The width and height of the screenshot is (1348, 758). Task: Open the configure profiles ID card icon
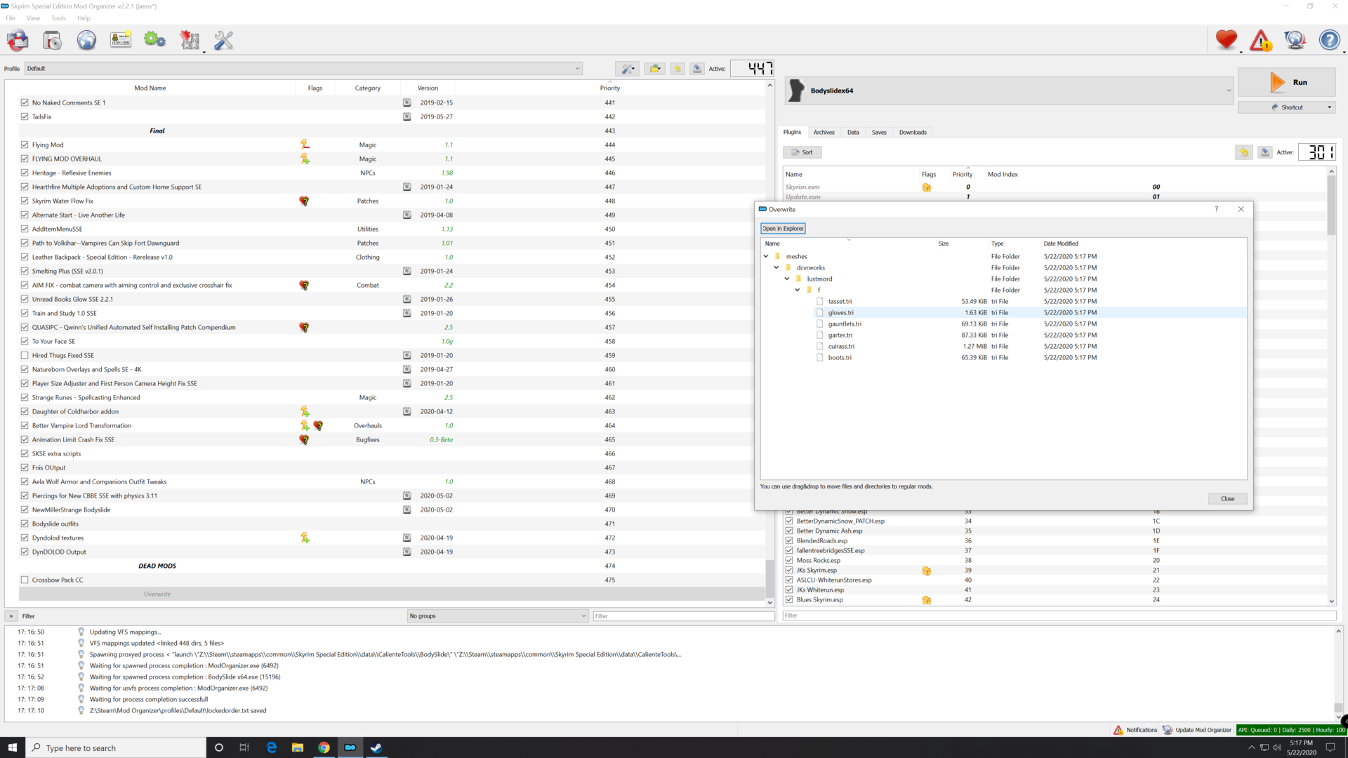(x=121, y=40)
